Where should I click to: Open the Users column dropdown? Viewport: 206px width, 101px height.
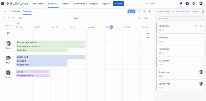click(x=8, y=26)
